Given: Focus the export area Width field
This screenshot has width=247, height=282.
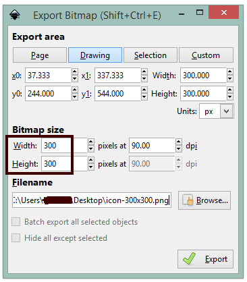Looking at the screenshot, I should [203, 76].
